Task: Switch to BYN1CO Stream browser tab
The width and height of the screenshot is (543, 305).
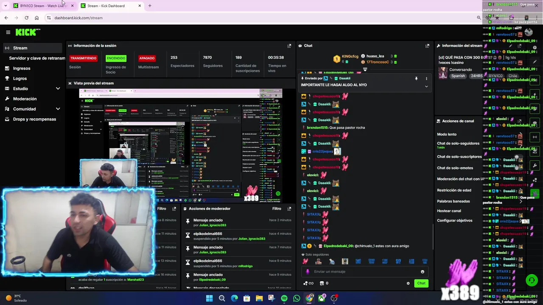Action: (x=42, y=6)
